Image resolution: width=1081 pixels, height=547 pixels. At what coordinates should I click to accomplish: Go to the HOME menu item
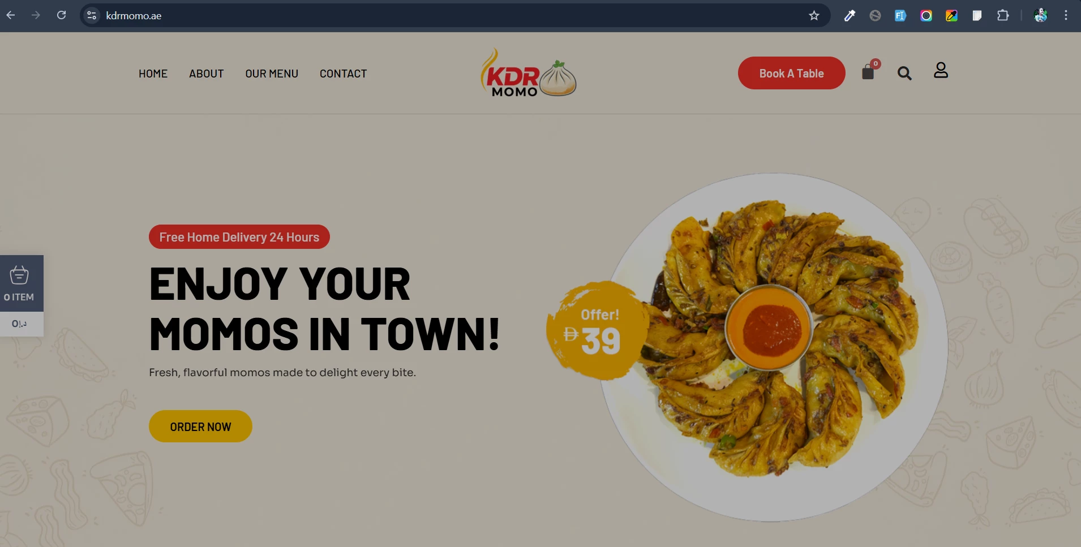(153, 74)
